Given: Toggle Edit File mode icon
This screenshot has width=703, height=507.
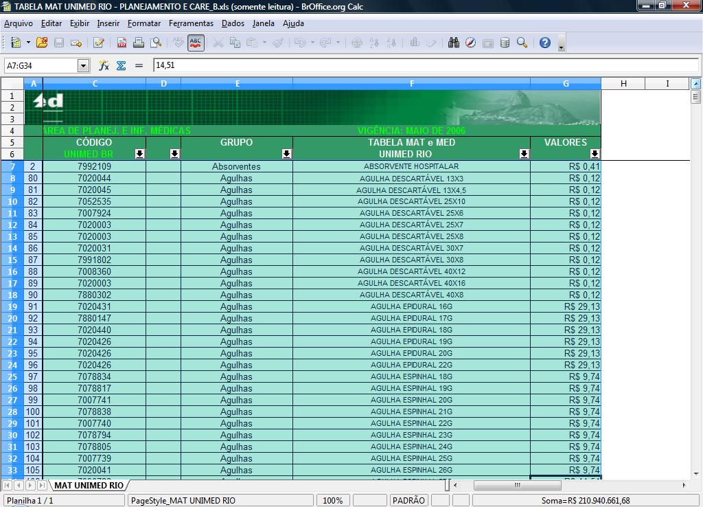Looking at the screenshot, I should 99,43.
